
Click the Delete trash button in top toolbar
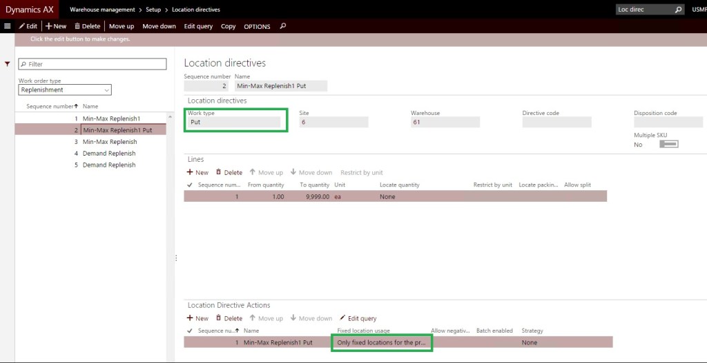[x=87, y=26]
